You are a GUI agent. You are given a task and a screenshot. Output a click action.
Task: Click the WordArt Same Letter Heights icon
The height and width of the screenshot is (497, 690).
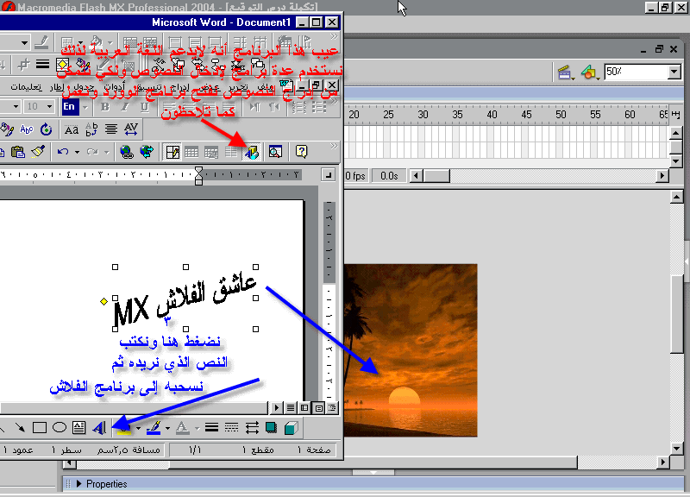(x=72, y=129)
